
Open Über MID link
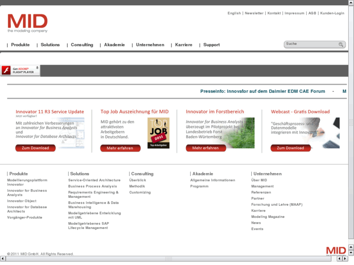(259, 180)
